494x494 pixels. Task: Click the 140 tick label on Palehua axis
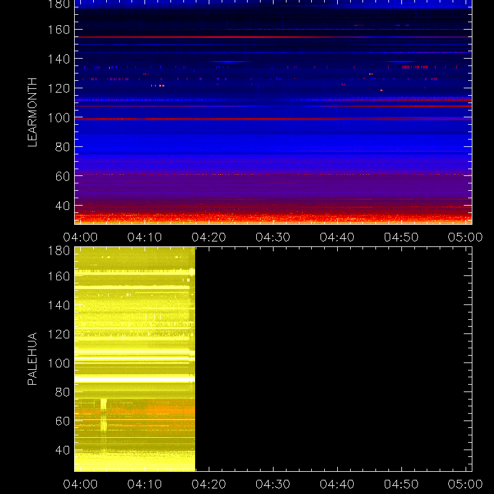tap(59, 305)
